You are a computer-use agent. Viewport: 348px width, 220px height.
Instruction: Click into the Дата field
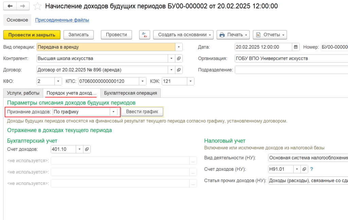pyautogui.click(x=263, y=47)
